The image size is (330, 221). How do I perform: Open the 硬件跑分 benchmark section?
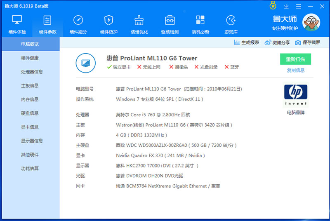(x=78, y=25)
